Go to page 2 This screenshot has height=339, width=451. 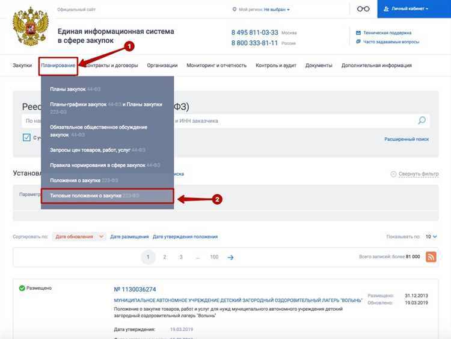pos(165,257)
